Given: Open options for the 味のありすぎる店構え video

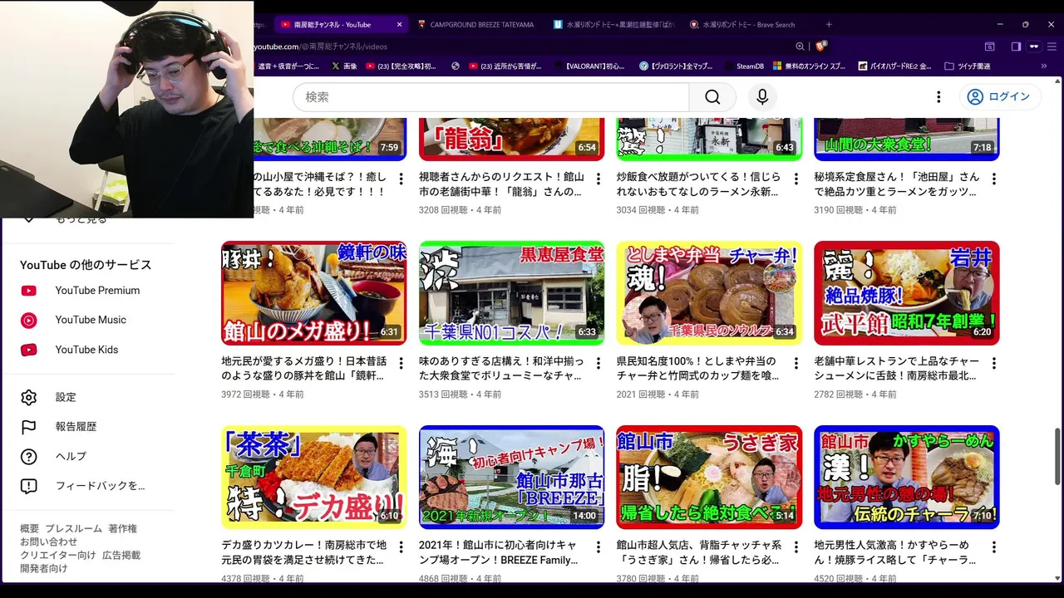Looking at the screenshot, I should [598, 363].
